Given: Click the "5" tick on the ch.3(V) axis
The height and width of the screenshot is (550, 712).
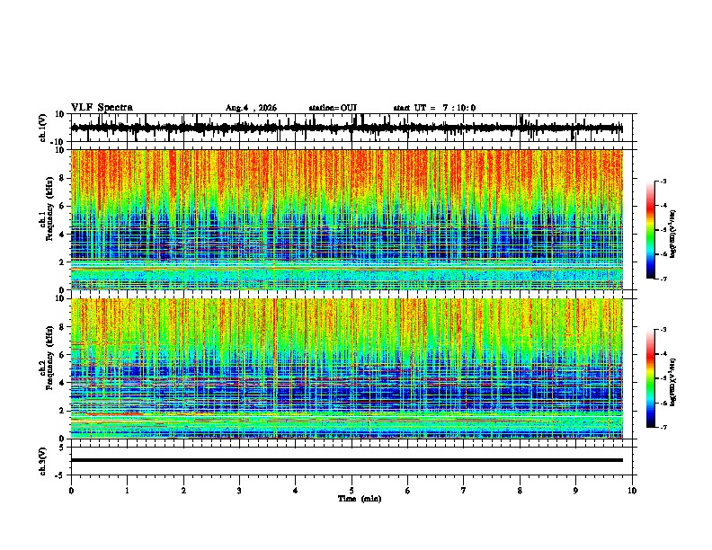Looking at the screenshot, I should tap(62, 448).
